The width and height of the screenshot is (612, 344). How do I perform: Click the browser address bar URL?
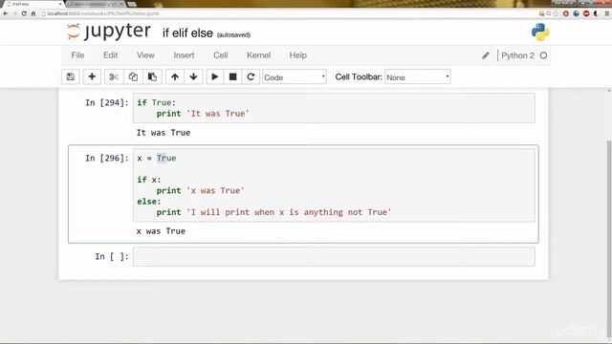click(103, 13)
